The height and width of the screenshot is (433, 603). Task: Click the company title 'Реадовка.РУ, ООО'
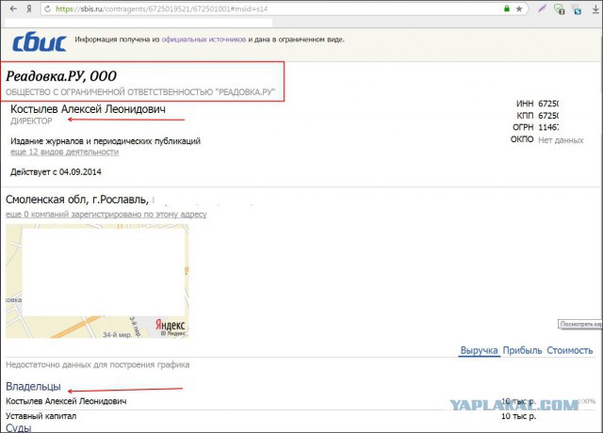pyautogui.click(x=61, y=76)
